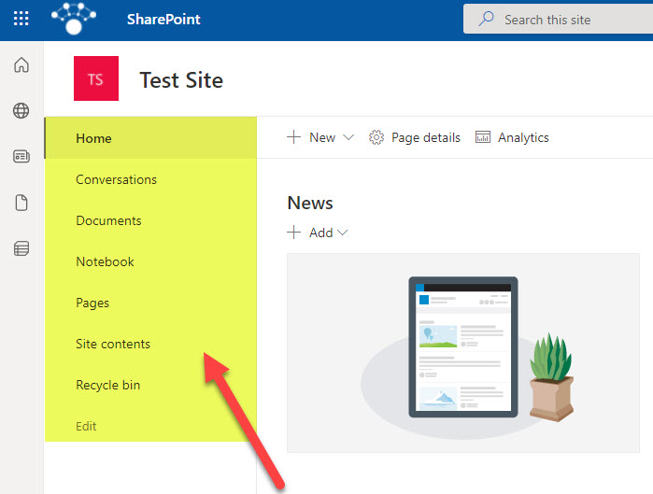Click Edit under the navigation menu
The width and height of the screenshot is (653, 494).
pyautogui.click(x=86, y=426)
